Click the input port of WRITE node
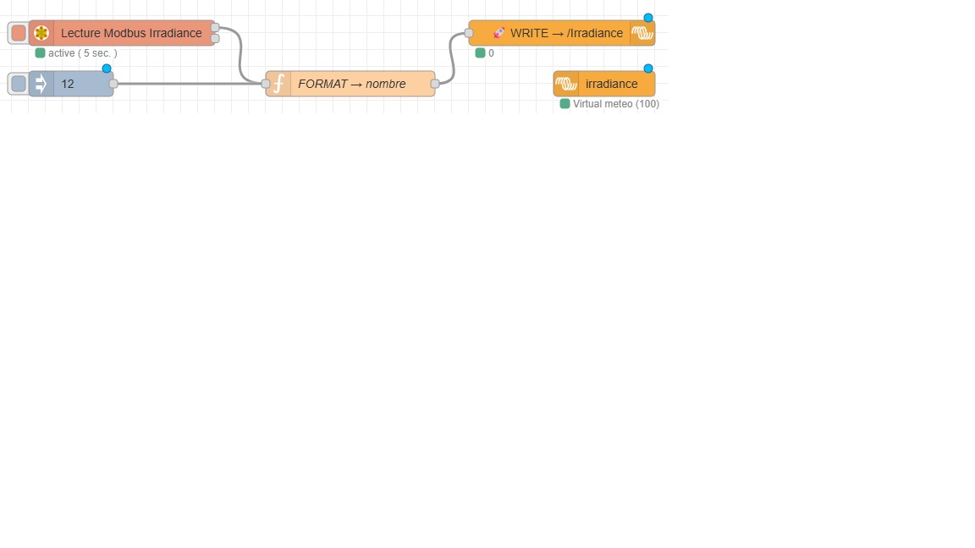Viewport: 975px width, 548px height. (469, 33)
